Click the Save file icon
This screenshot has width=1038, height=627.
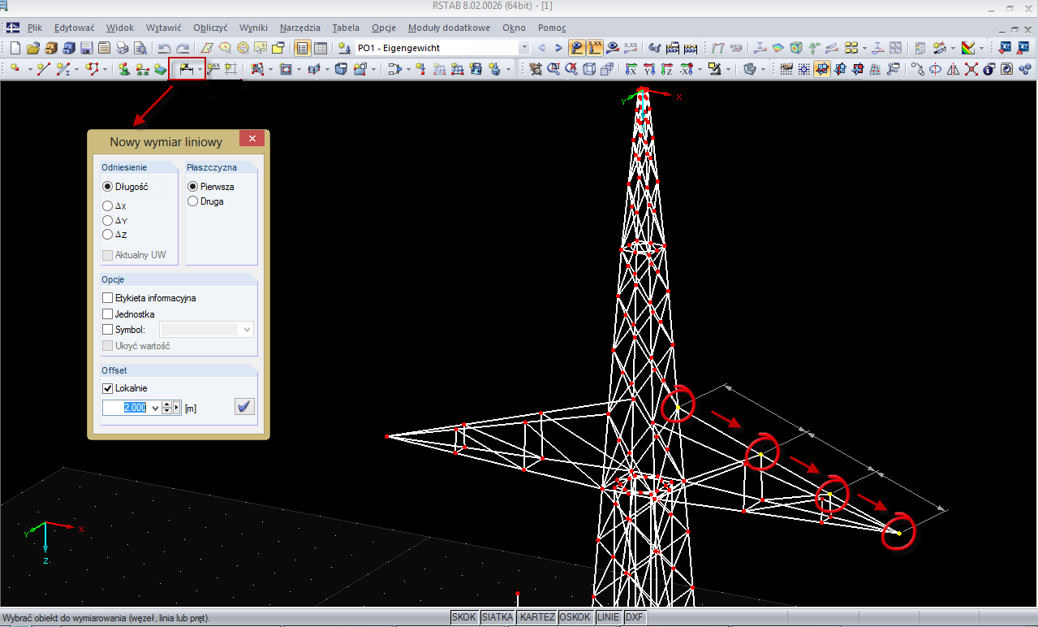coord(87,48)
